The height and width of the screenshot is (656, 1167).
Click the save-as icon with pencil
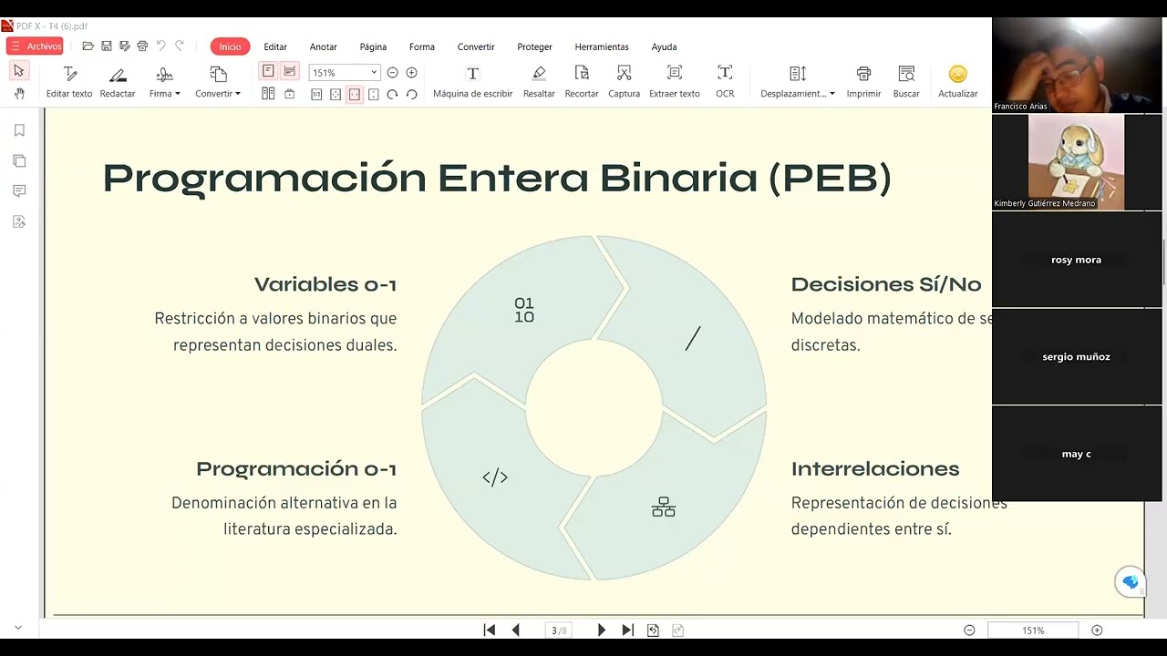point(124,46)
